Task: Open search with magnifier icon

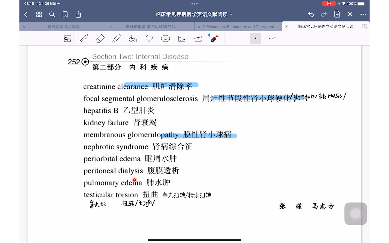Action: point(52,14)
